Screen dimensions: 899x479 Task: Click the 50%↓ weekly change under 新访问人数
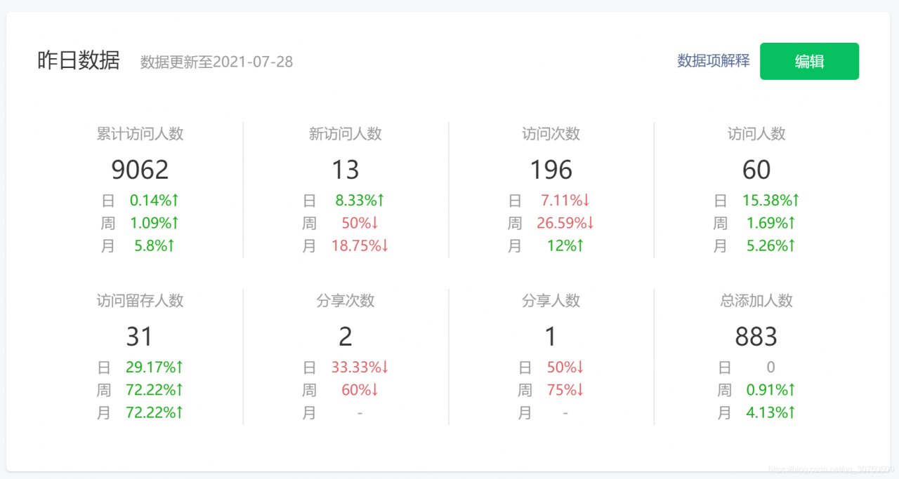[x=360, y=223]
